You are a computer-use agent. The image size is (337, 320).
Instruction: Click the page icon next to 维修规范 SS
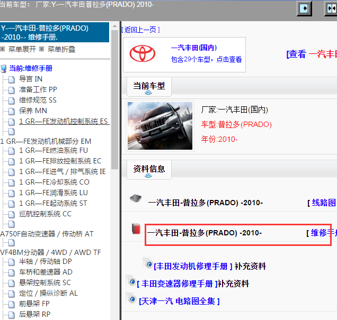(x=12, y=100)
